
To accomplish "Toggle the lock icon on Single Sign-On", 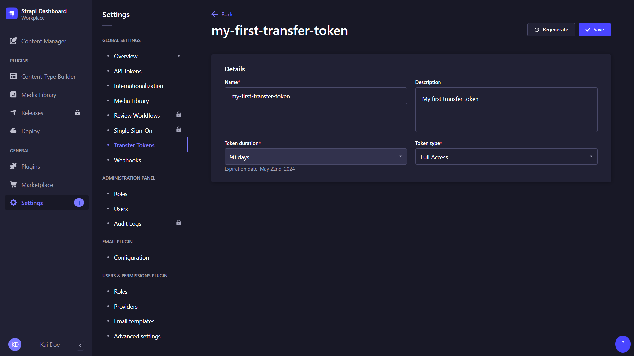I will tap(179, 129).
